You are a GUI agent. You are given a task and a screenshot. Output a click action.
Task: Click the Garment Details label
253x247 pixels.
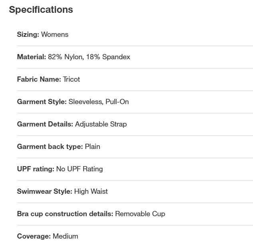pos(45,124)
